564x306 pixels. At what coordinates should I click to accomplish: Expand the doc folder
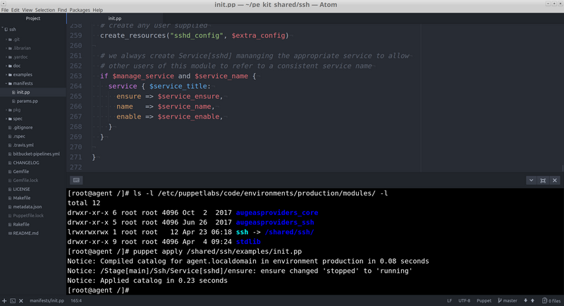pyautogui.click(x=6, y=66)
